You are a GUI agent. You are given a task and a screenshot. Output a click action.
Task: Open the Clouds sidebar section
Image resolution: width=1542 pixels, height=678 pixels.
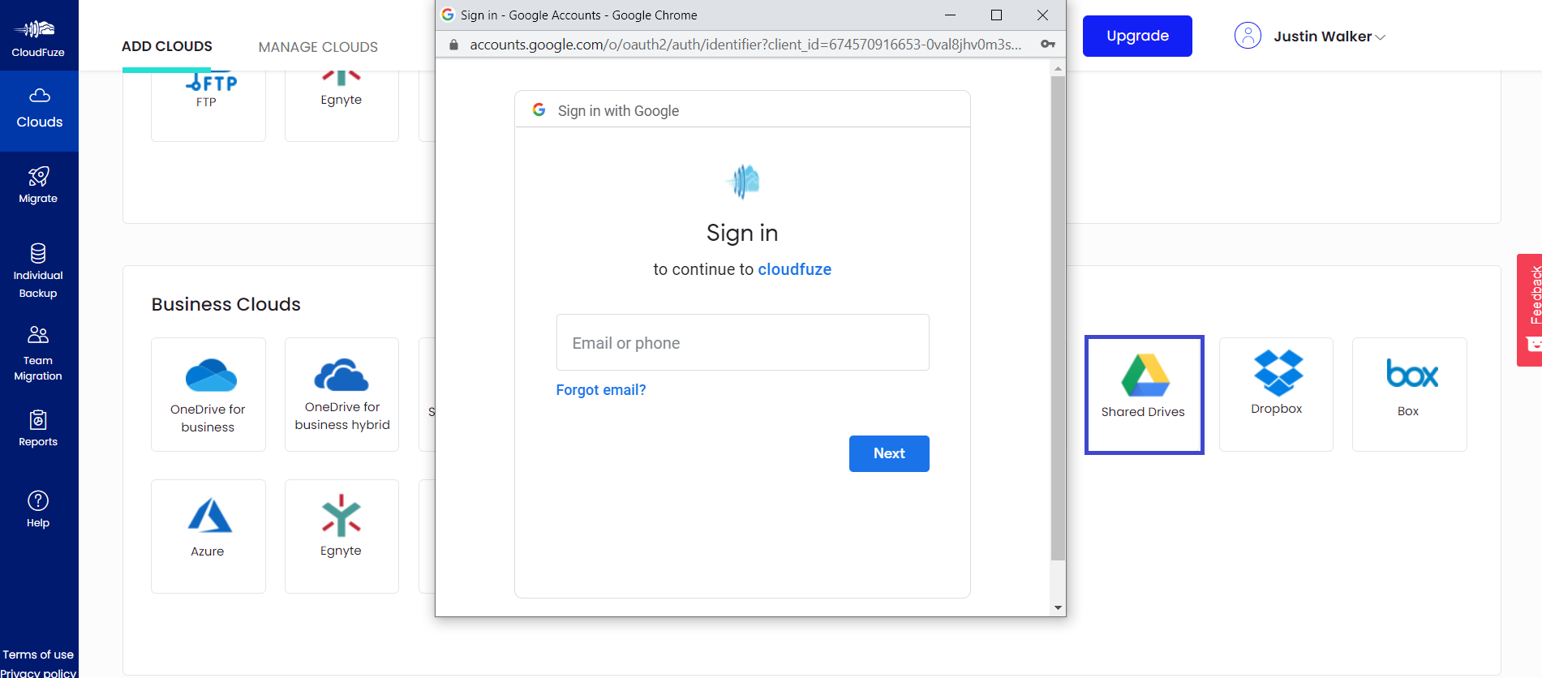click(39, 109)
